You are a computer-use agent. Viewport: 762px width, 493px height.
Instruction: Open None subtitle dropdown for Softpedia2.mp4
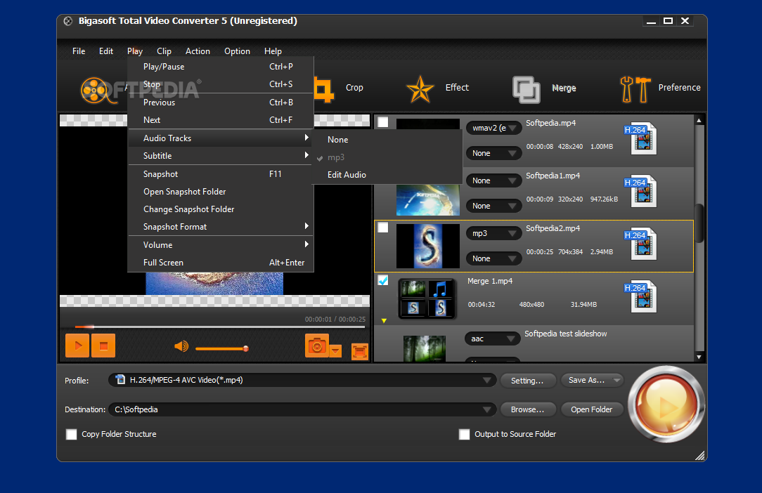493,259
